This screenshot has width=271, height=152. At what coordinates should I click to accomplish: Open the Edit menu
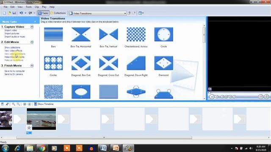point(12,7)
